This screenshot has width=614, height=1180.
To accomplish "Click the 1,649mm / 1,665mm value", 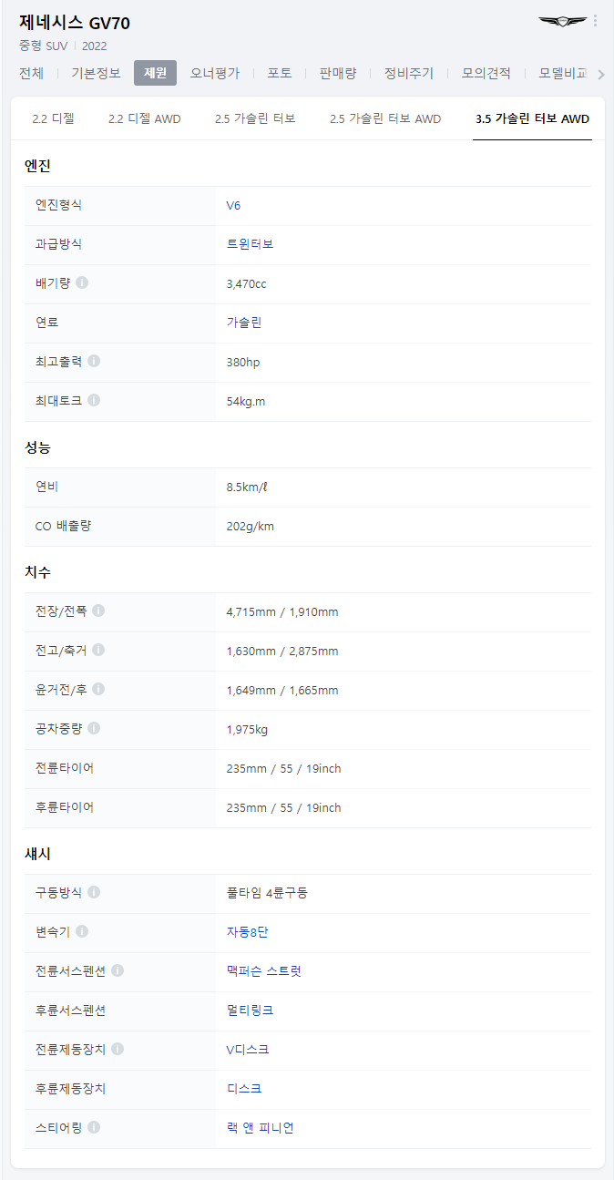I will tap(281, 690).
